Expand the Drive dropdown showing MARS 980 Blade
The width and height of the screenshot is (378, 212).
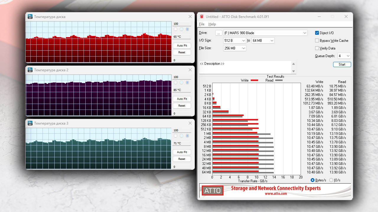click(x=265, y=33)
